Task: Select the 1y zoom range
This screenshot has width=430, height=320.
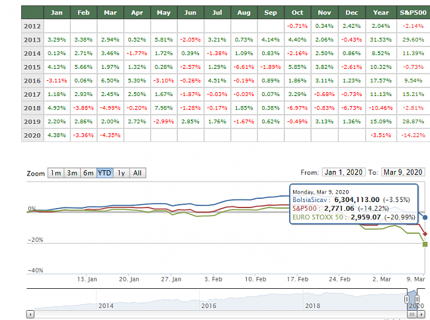Action: [x=121, y=173]
